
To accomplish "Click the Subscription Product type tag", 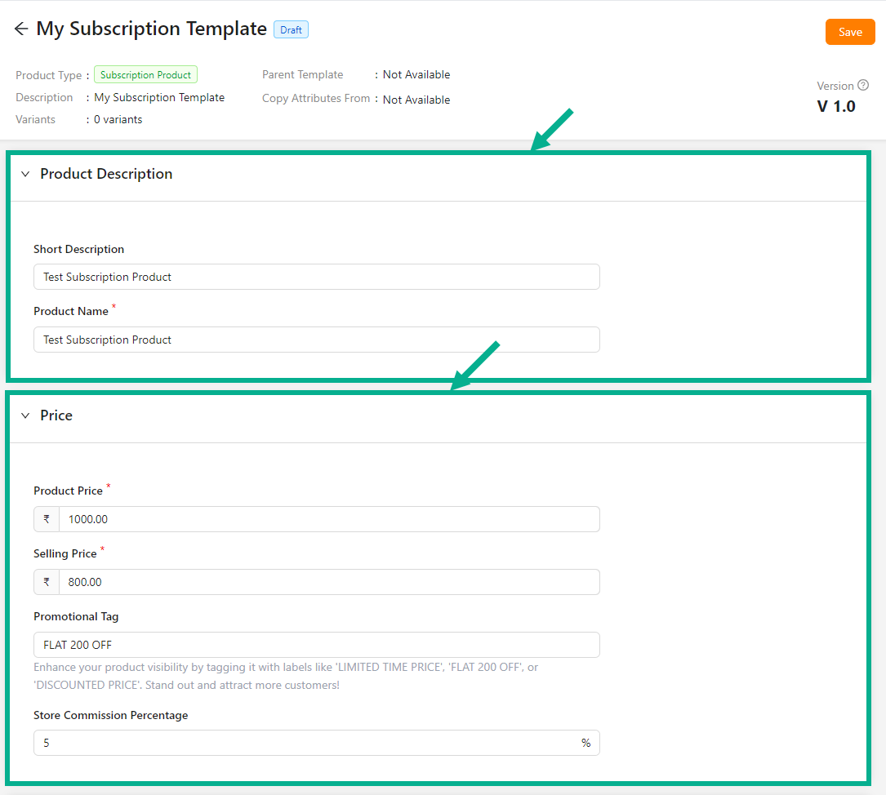I will [x=145, y=75].
